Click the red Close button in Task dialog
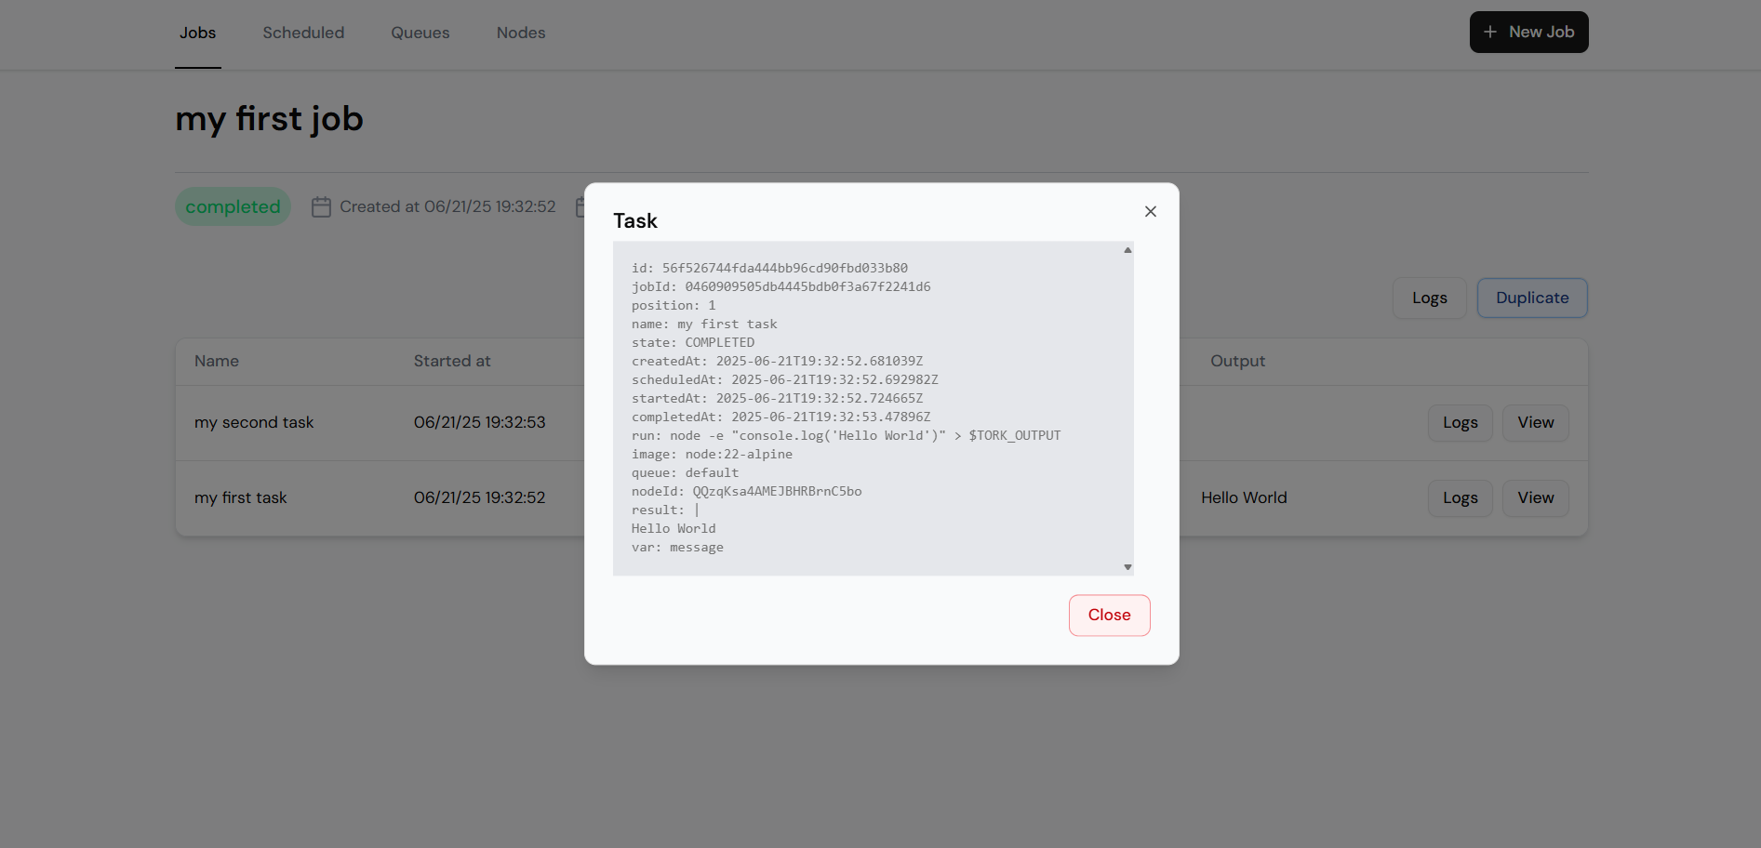This screenshot has height=848, width=1761. [x=1109, y=616]
